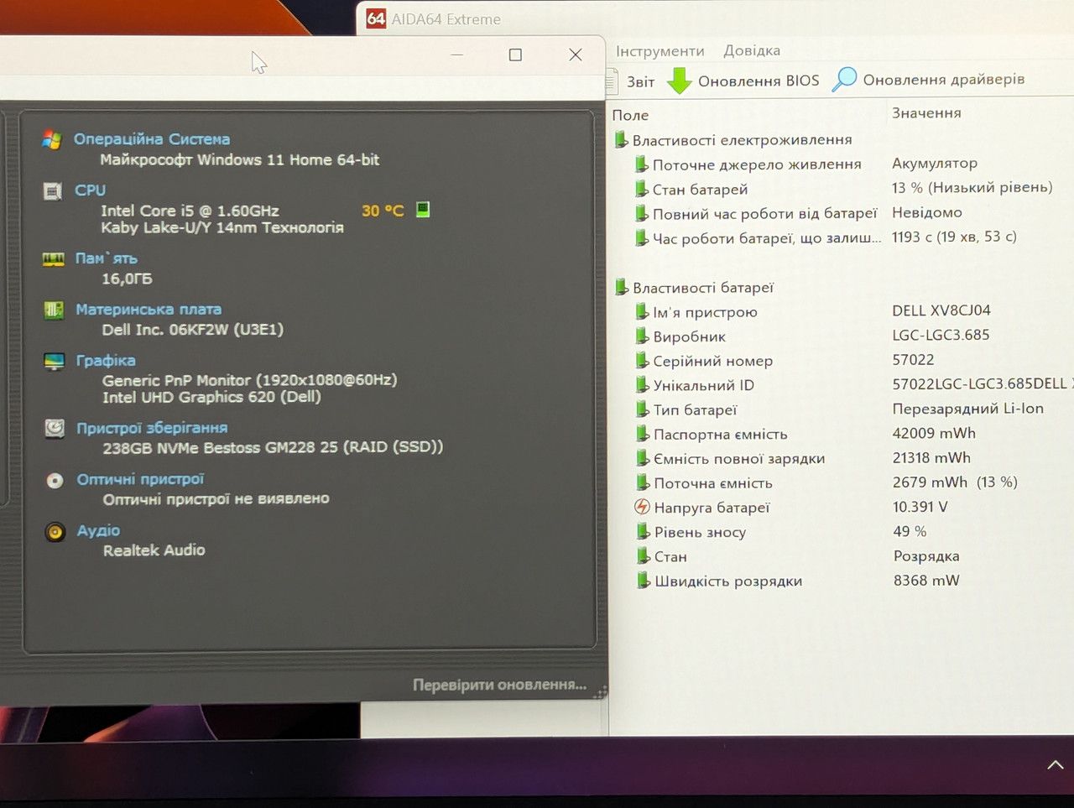
Task: Click the speaker icon beside Аудіо
Action: (x=55, y=532)
